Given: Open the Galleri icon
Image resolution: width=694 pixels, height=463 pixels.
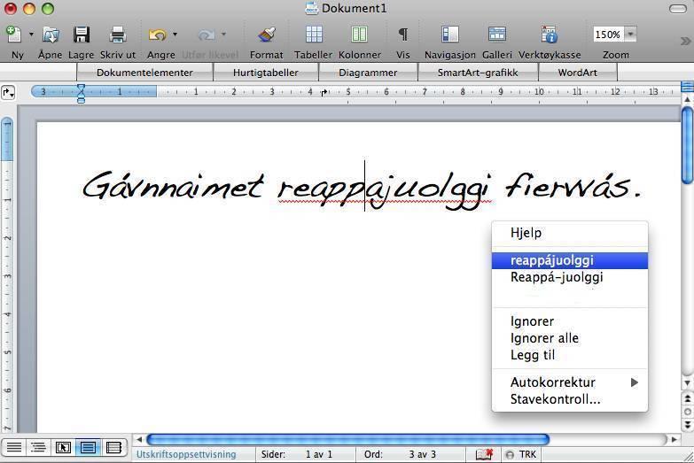Looking at the screenshot, I should (x=497, y=35).
